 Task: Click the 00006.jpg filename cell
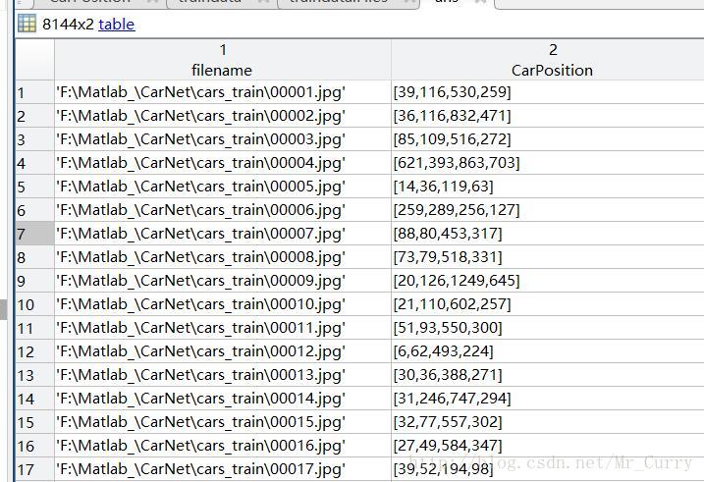pyautogui.click(x=223, y=210)
